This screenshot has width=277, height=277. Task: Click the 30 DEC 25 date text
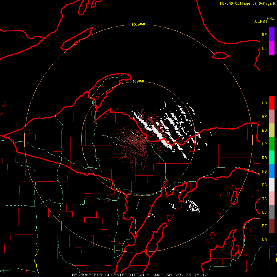179,275
